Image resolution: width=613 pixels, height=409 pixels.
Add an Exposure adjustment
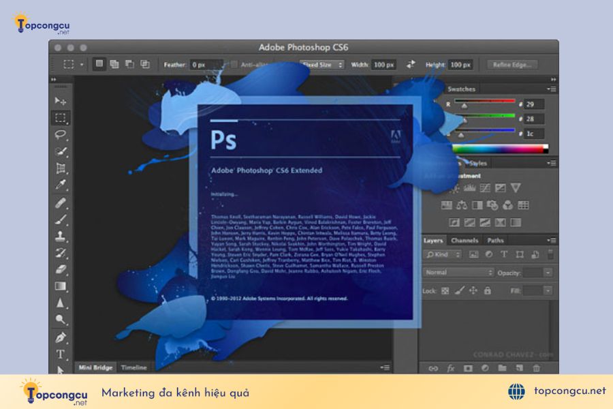500,188
